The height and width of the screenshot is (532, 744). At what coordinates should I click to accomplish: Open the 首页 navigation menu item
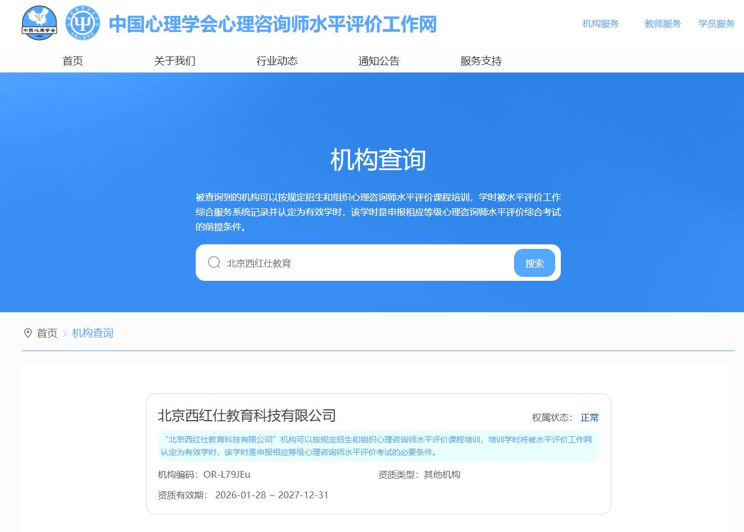coord(72,61)
